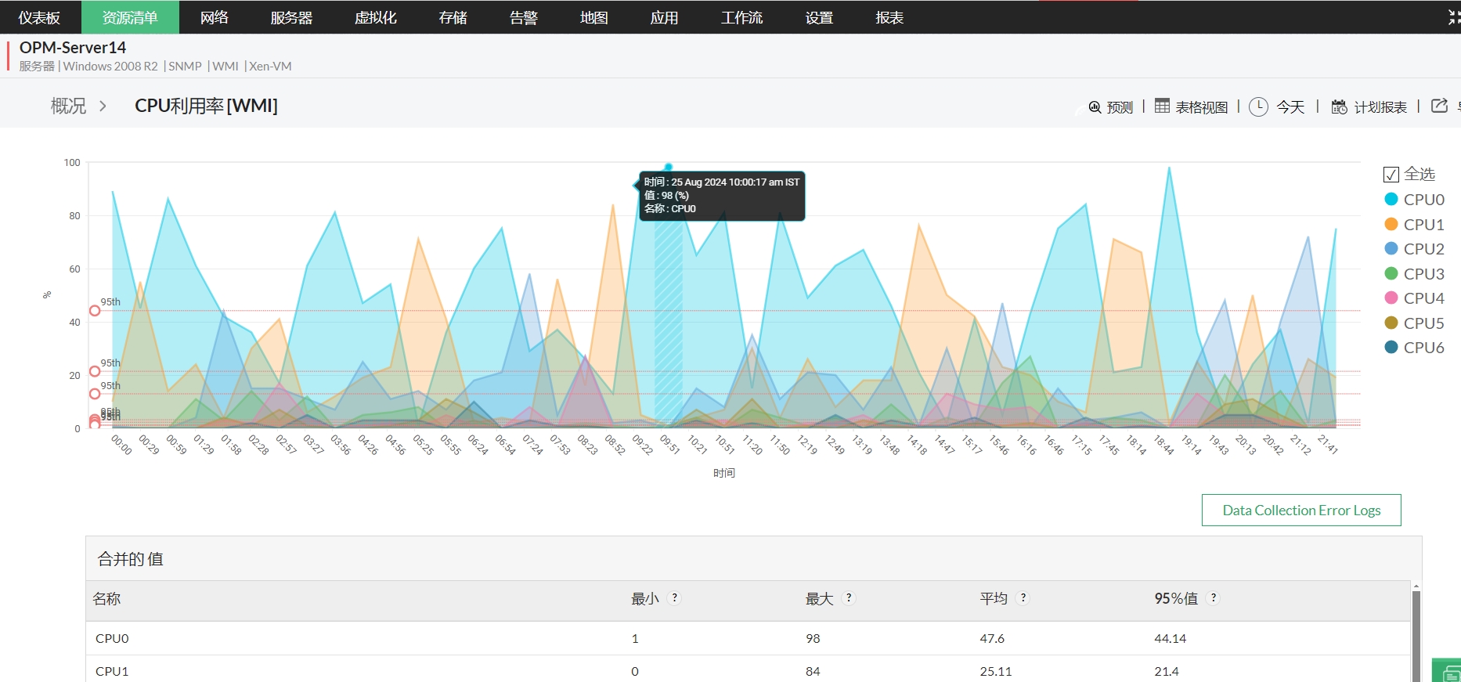Click the clock icon beside 今天

(1258, 106)
